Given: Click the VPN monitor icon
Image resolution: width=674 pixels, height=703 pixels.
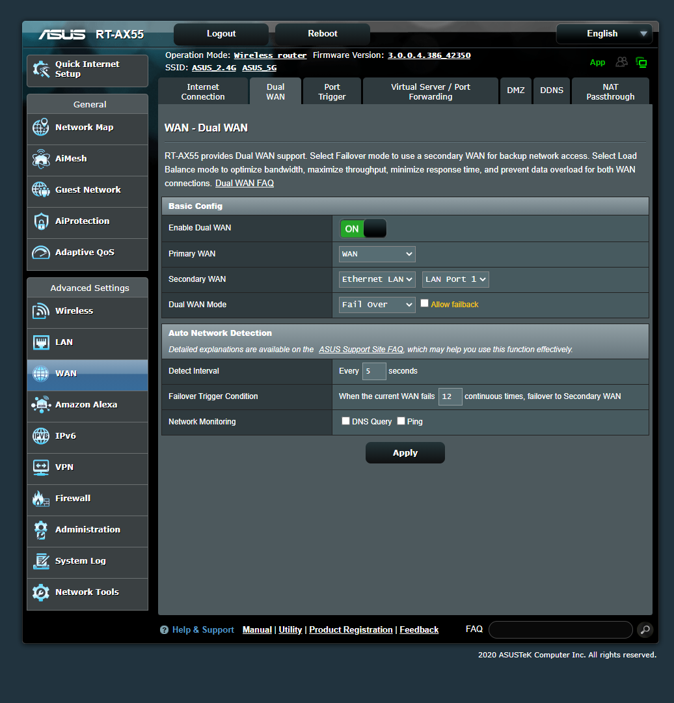Looking at the screenshot, I should [41, 467].
